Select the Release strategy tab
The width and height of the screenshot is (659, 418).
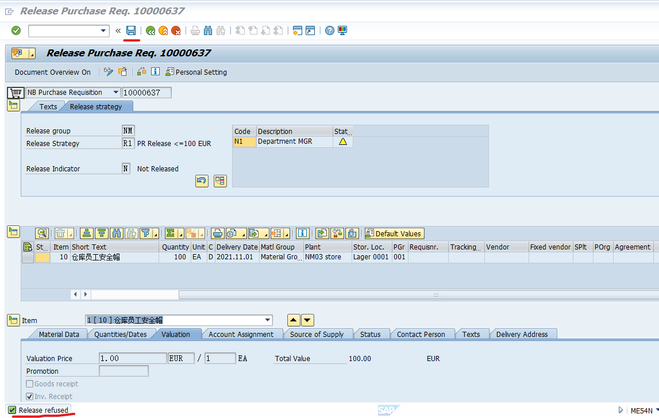[x=96, y=107]
